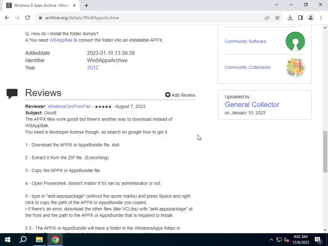Open reviewer WindowsDevPrevFan profile
This screenshot has height=246, width=328.
pos(69,106)
